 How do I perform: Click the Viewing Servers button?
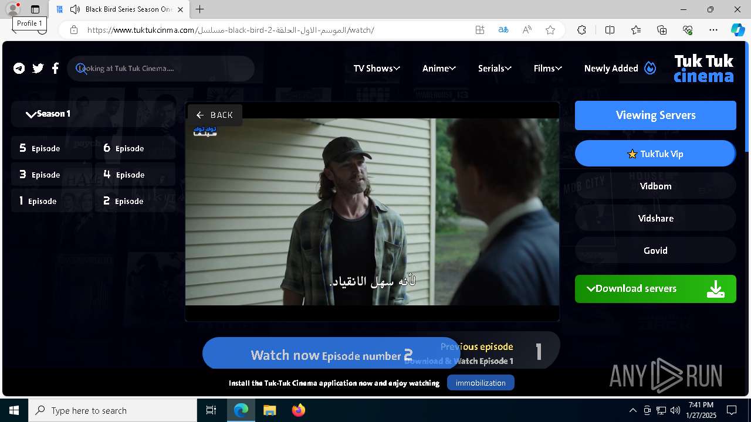click(655, 115)
